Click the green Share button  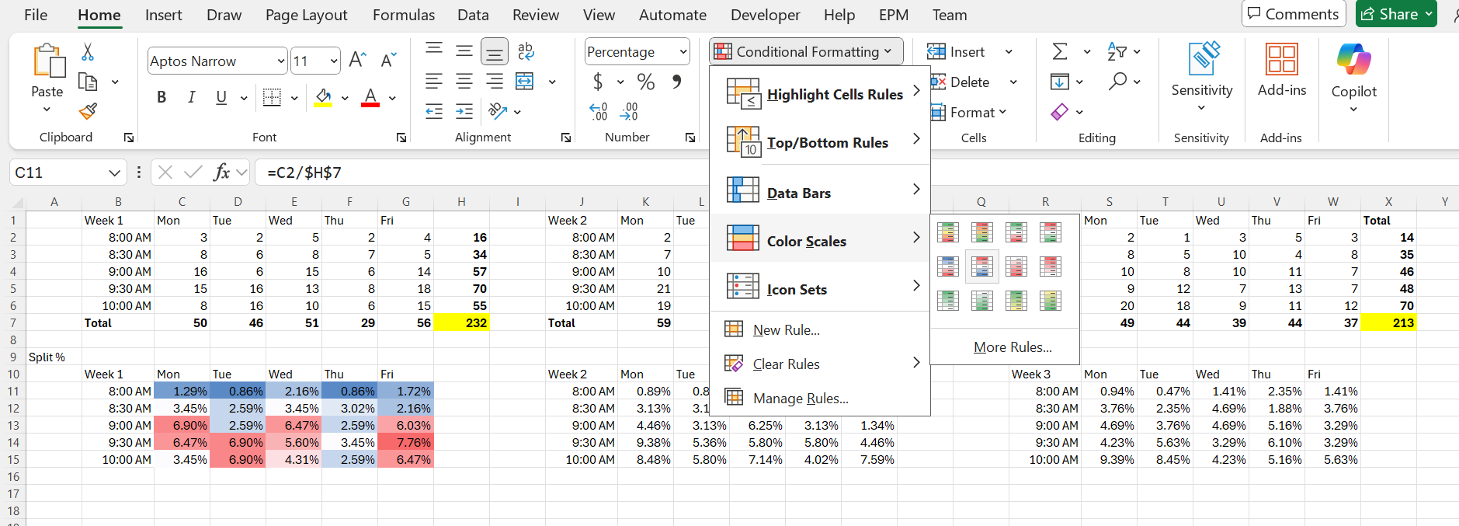click(x=1396, y=14)
